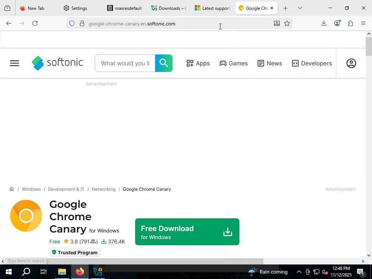Click the home breadcrumb icon

(x=12, y=189)
